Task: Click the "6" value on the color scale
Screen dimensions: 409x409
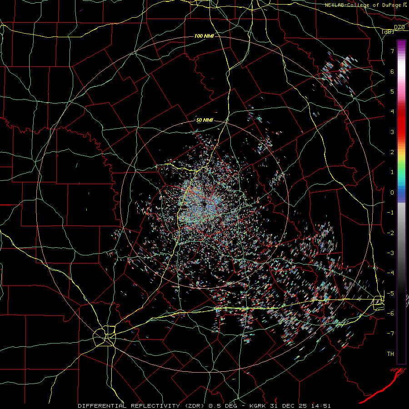Action: pos(392,71)
